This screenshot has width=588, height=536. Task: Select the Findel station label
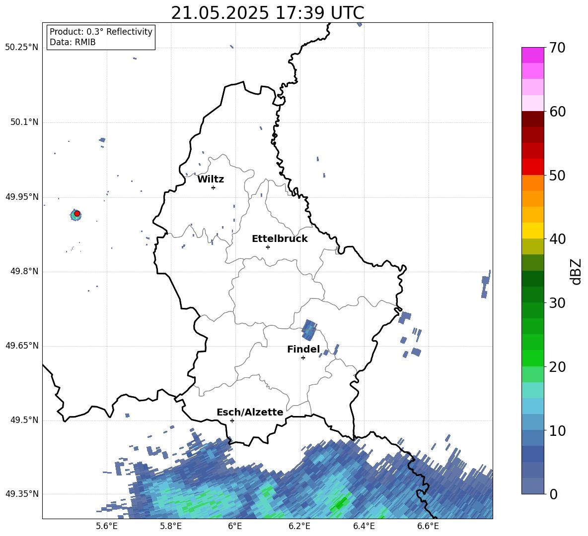pyautogui.click(x=303, y=349)
